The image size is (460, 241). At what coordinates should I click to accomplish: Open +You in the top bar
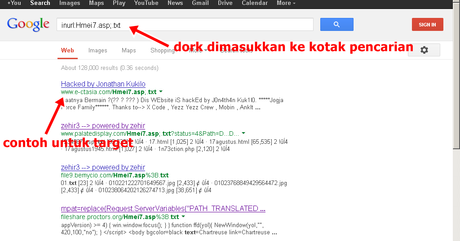tap(14, 3)
